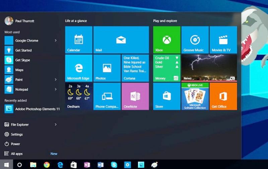This screenshot has width=268, height=169.
Task: Launch Chrome from the taskbar
Action: coord(47,165)
